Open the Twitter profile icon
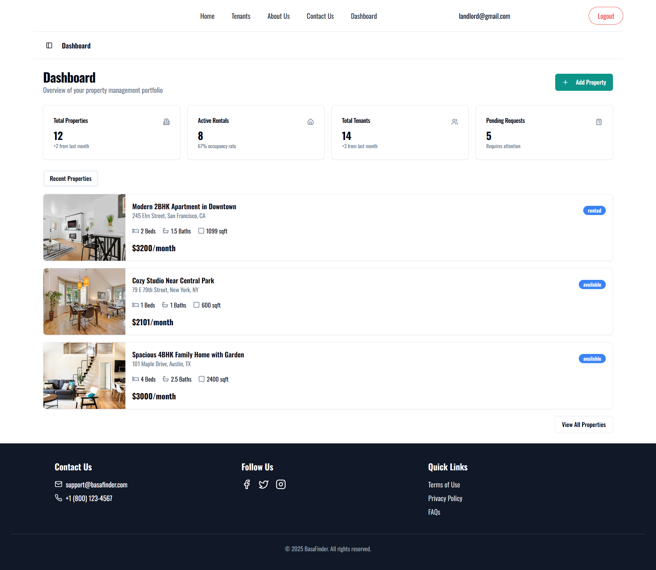The height and width of the screenshot is (570, 656). coord(263,484)
